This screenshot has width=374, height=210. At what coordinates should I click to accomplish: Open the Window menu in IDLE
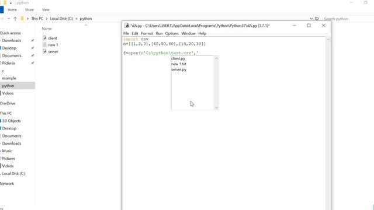click(188, 34)
